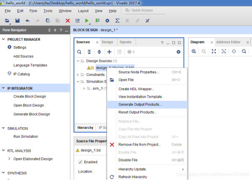Expand the Constraints folder node
Screen dimensions: 252x180
pyautogui.click(x=78, y=75)
